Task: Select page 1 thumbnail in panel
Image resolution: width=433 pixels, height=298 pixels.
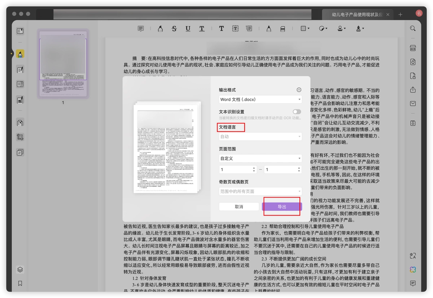Action: click(63, 64)
